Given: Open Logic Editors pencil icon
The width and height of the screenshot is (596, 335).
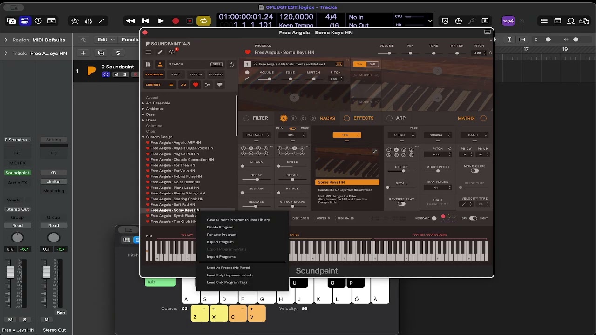Looking at the screenshot, I should pyautogui.click(x=101, y=21).
